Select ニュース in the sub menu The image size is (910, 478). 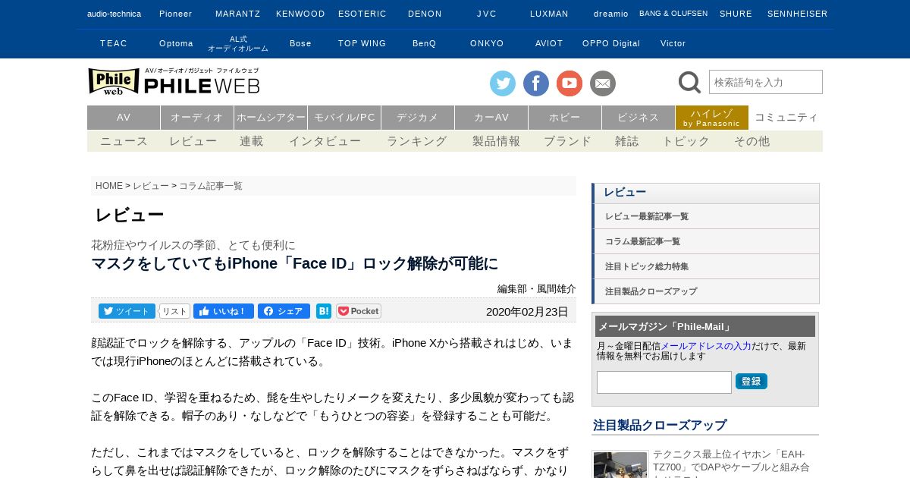coord(124,141)
